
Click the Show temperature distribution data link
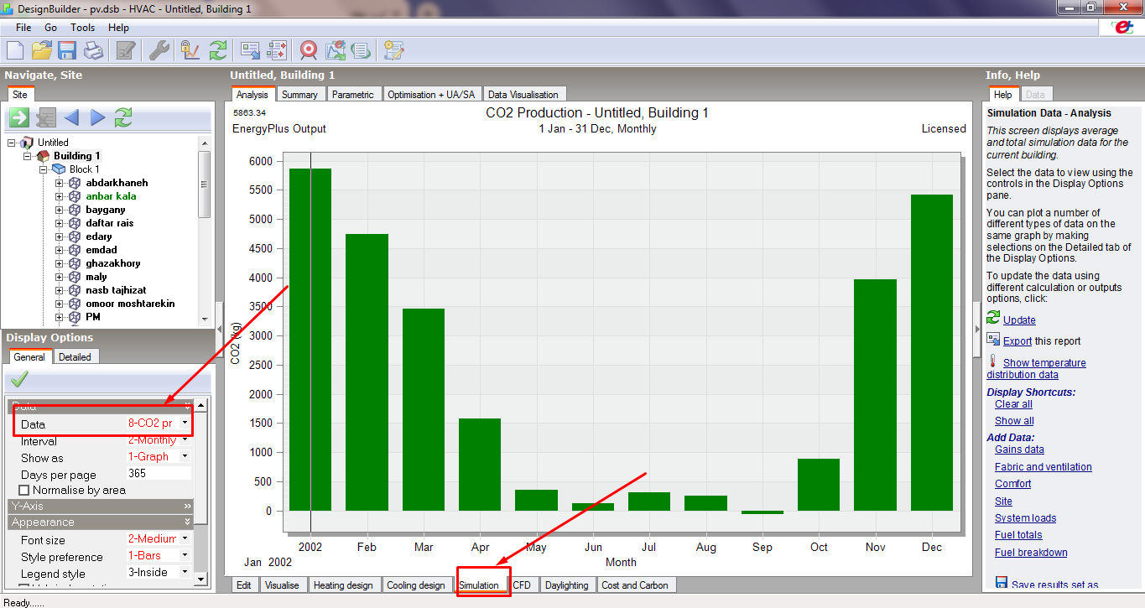coord(1036,369)
